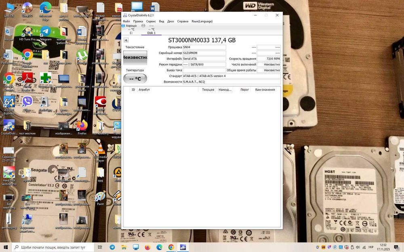Screen dimensions: 404x252
Task: Open the Диск menu
Action: (x=170, y=21)
